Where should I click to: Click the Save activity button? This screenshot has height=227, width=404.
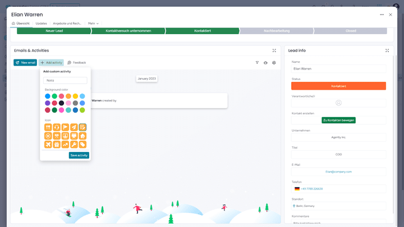coord(79,155)
